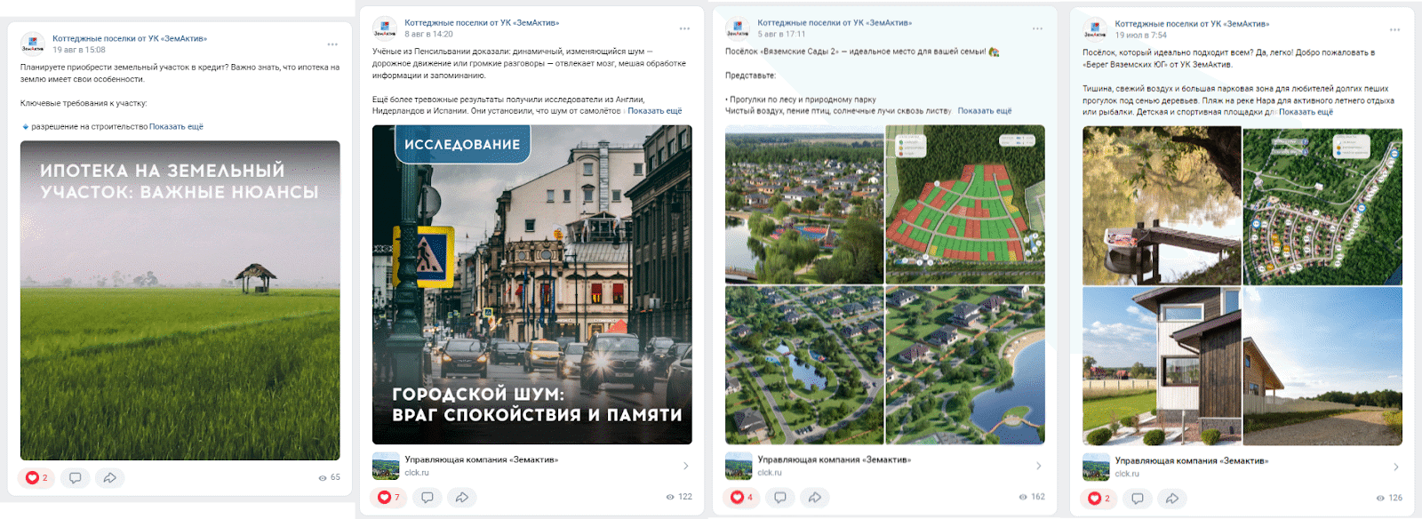Open comments on the city noise research post

427,498
